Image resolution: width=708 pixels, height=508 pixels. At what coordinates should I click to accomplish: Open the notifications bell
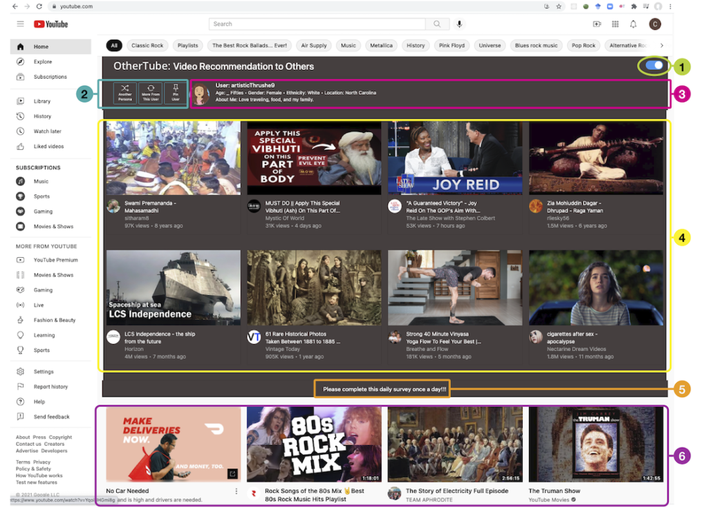click(x=633, y=24)
